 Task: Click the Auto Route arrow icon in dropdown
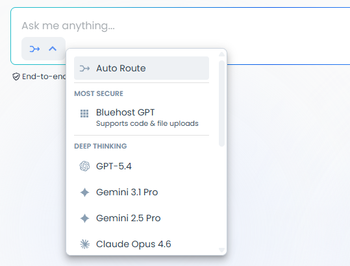[x=84, y=69]
